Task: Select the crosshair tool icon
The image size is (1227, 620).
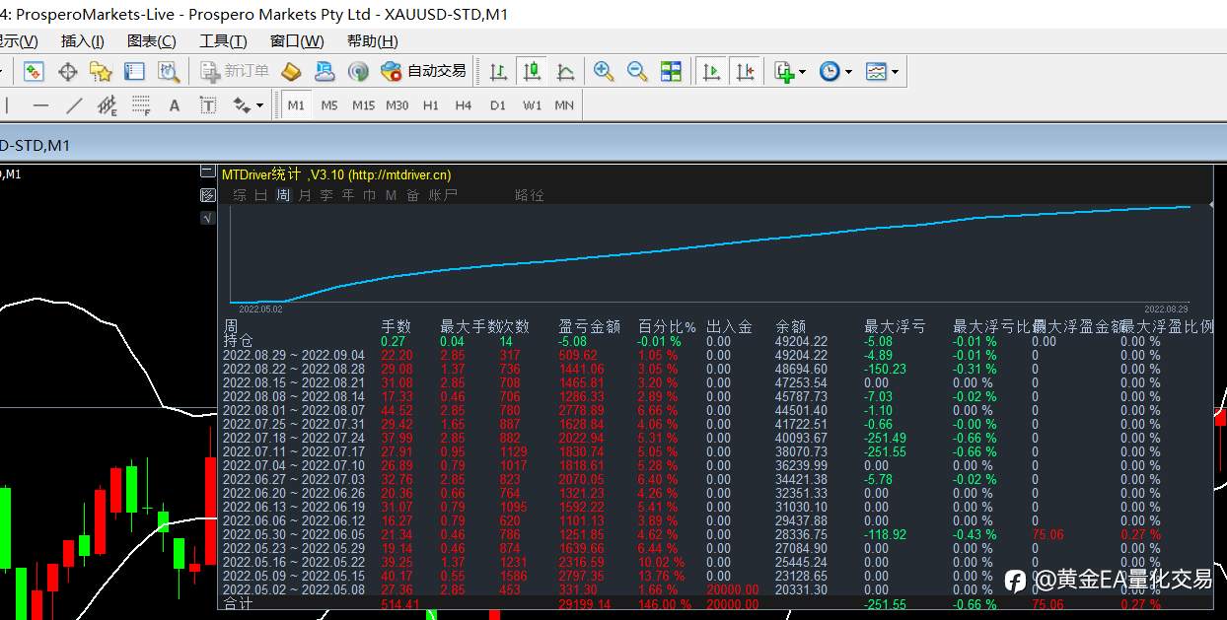Action: (68, 72)
